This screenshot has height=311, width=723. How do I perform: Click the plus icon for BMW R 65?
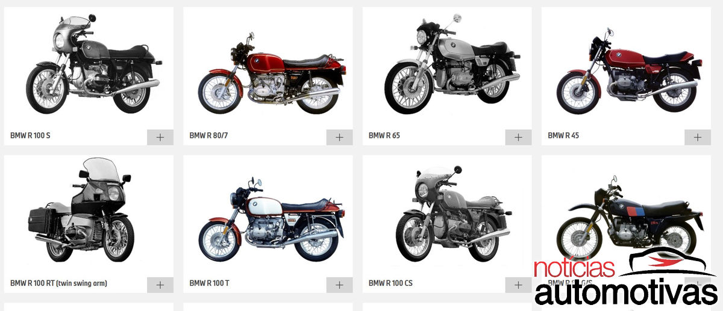[518, 137]
